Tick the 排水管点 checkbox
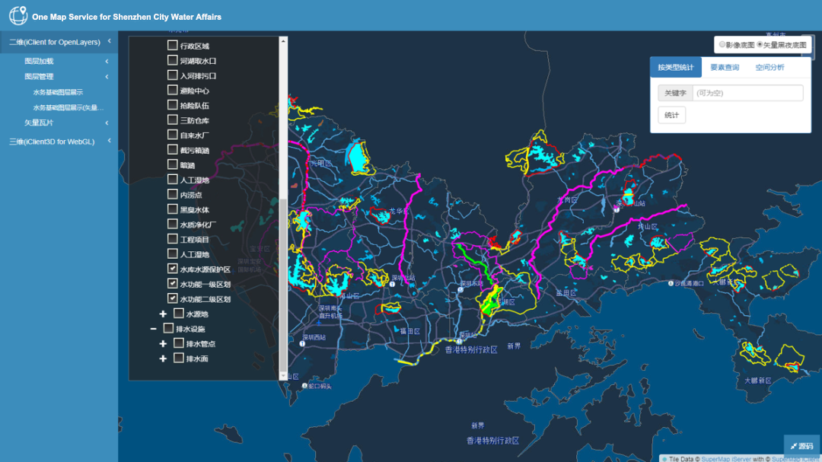 click(178, 343)
